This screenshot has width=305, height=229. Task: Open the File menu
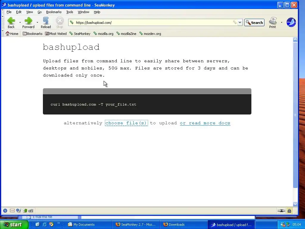click(x=9, y=12)
